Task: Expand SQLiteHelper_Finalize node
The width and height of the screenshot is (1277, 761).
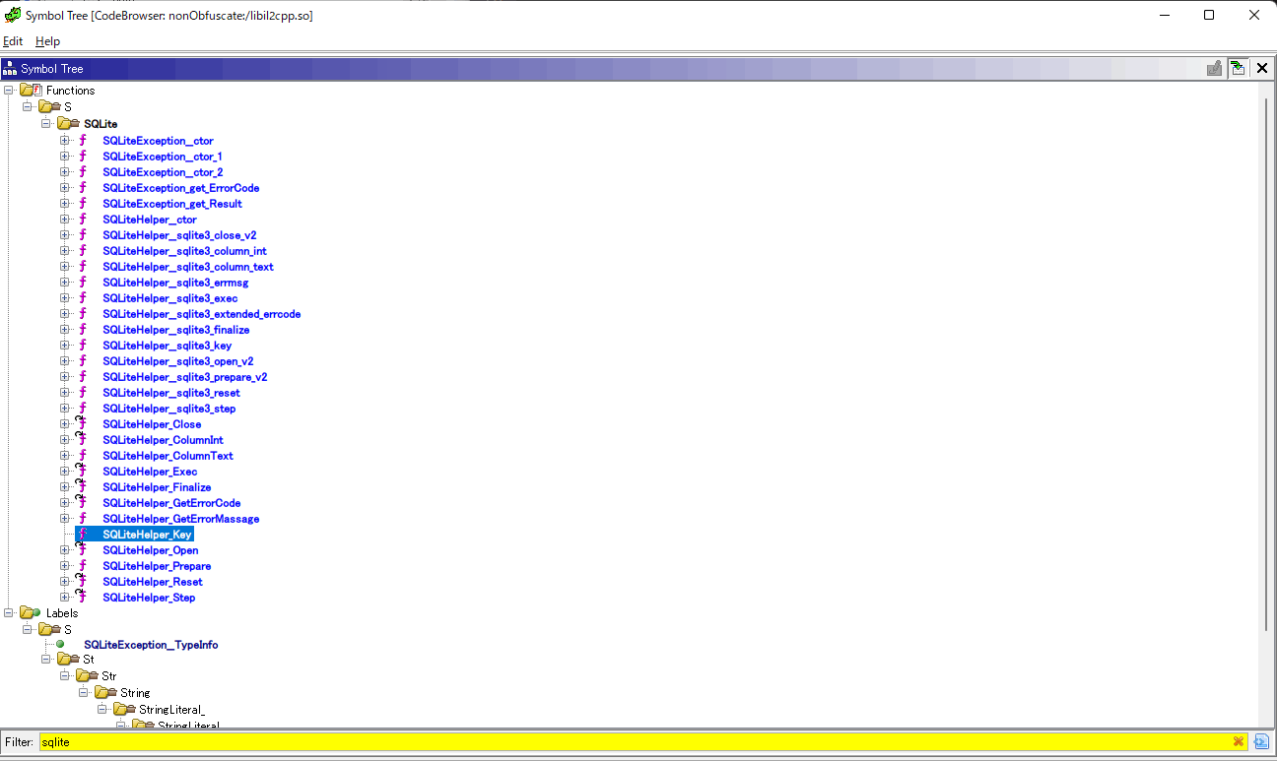Action: (x=65, y=487)
